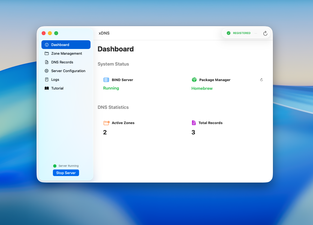This screenshot has height=225, width=313.
Task: Refresh the Package Manager status
Action: [261, 80]
